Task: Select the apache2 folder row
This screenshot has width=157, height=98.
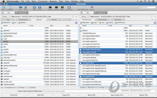Action: [39, 31]
